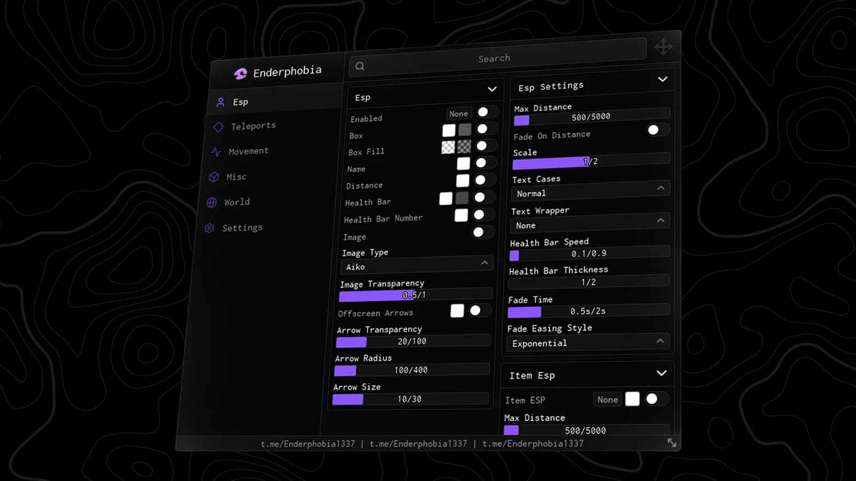Pick the first Health Bar color swatch

446,198
